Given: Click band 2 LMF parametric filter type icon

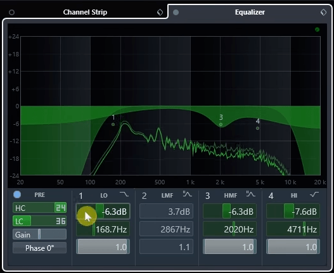Looking at the screenshot, I should pos(187,194).
